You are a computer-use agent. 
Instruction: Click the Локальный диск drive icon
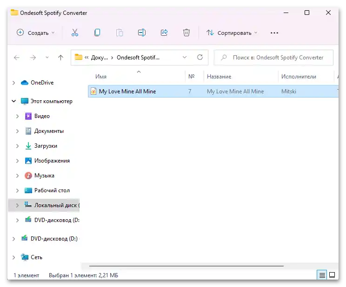[28, 204]
